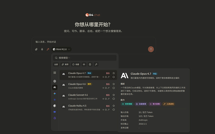The height and width of the screenshot is (134, 215).
Task: Expand the Kimi K2.6 model selector
Action: [x=61, y=49]
